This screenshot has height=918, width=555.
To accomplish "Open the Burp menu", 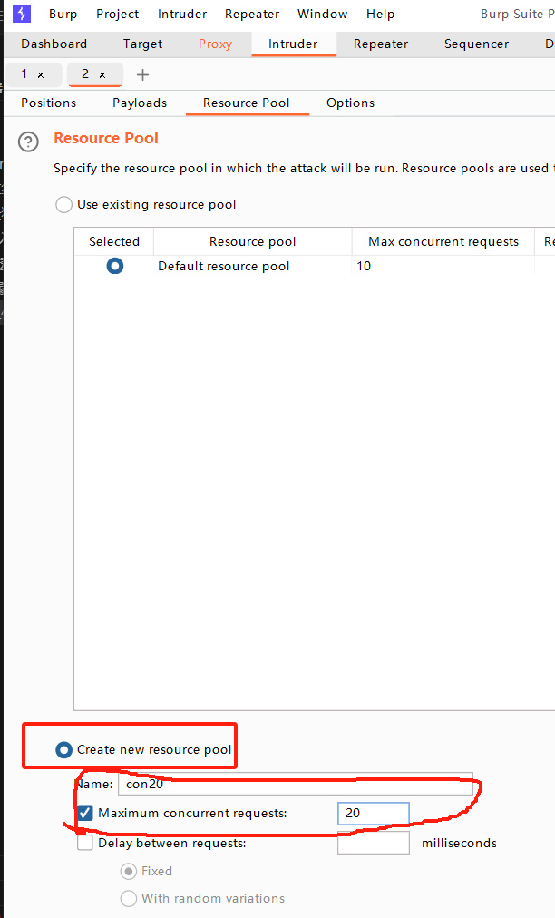I will [x=63, y=14].
